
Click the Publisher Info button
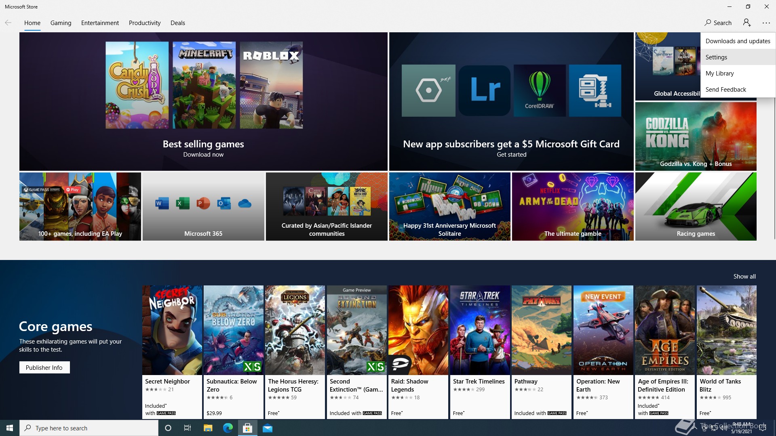pos(44,367)
